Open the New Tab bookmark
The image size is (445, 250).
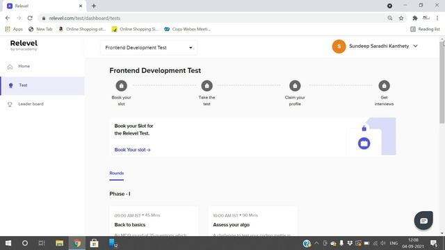point(40,29)
